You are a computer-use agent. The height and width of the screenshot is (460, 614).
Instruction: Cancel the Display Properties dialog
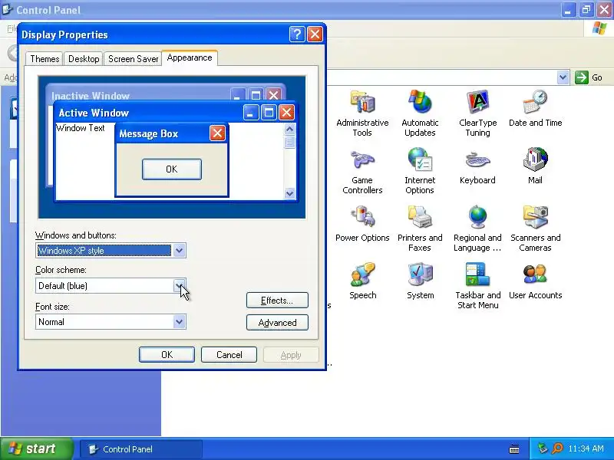click(x=229, y=355)
